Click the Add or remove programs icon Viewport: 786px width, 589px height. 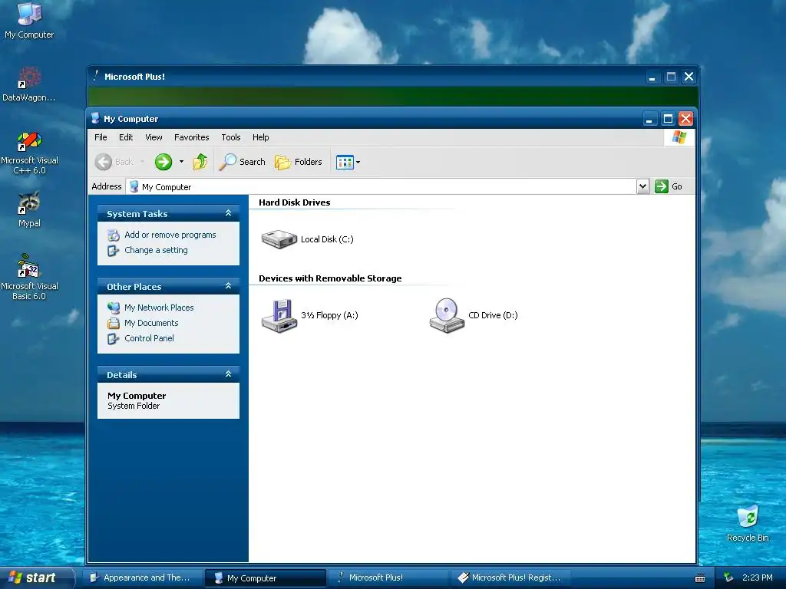pos(114,235)
